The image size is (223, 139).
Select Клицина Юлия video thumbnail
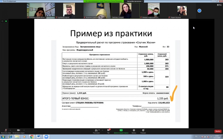point(41,11)
